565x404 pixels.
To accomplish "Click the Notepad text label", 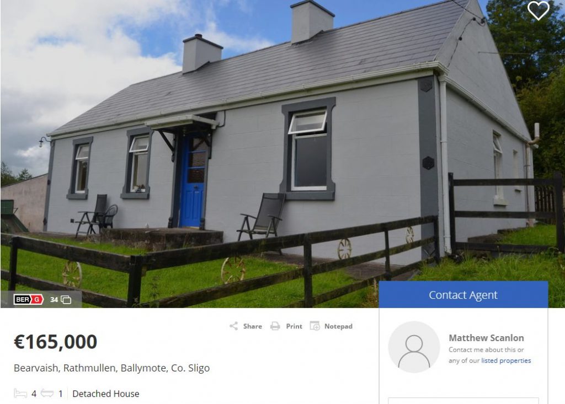I will click(x=338, y=326).
